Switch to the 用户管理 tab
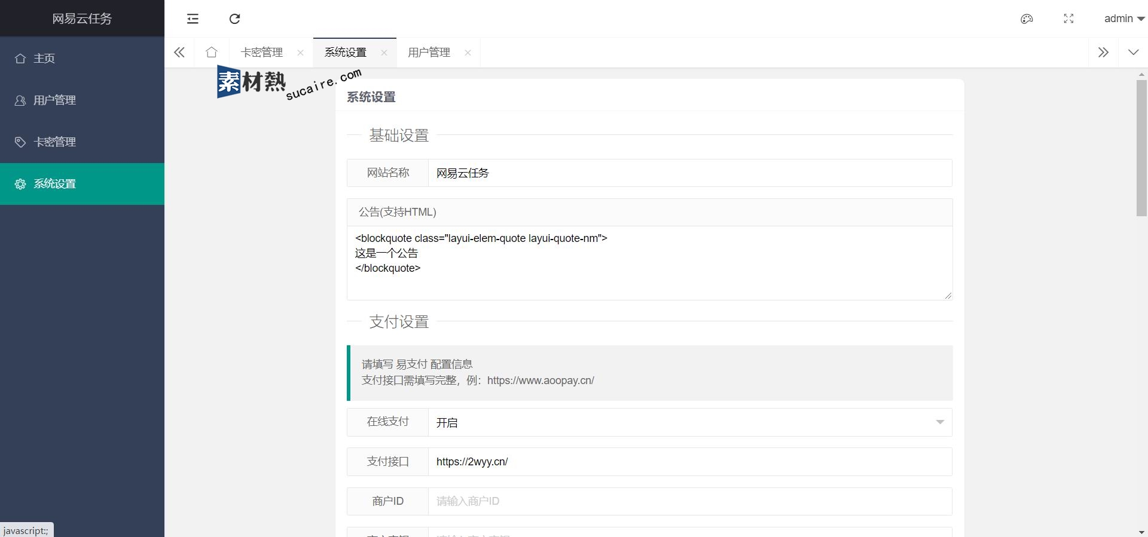This screenshot has height=537, width=1148. point(429,52)
